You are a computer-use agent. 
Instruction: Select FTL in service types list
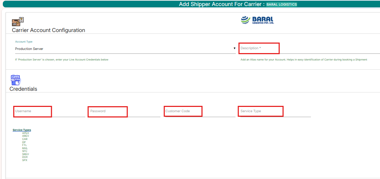tap(24, 145)
